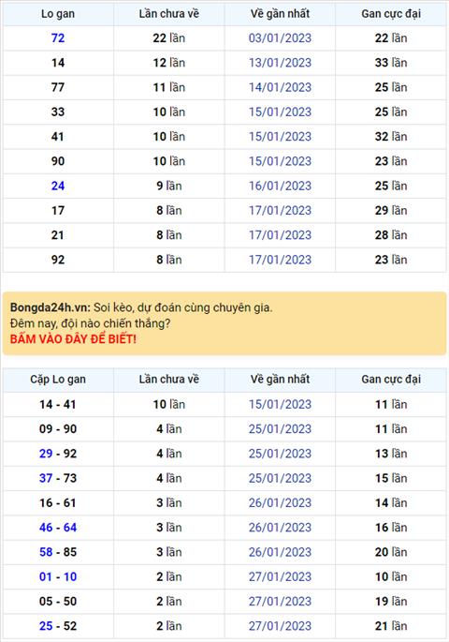The height and width of the screenshot is (642, 449).
Task: Select the Lo gan number 41
Action: 58,136
